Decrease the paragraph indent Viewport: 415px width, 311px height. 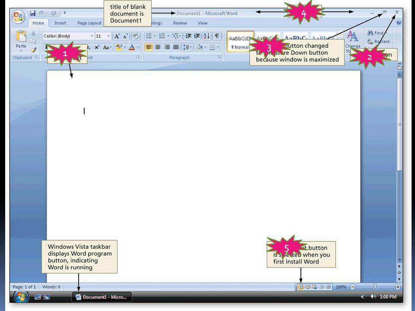(188, 36)
